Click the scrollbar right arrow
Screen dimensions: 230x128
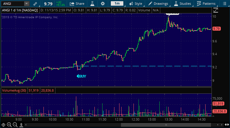222,125
